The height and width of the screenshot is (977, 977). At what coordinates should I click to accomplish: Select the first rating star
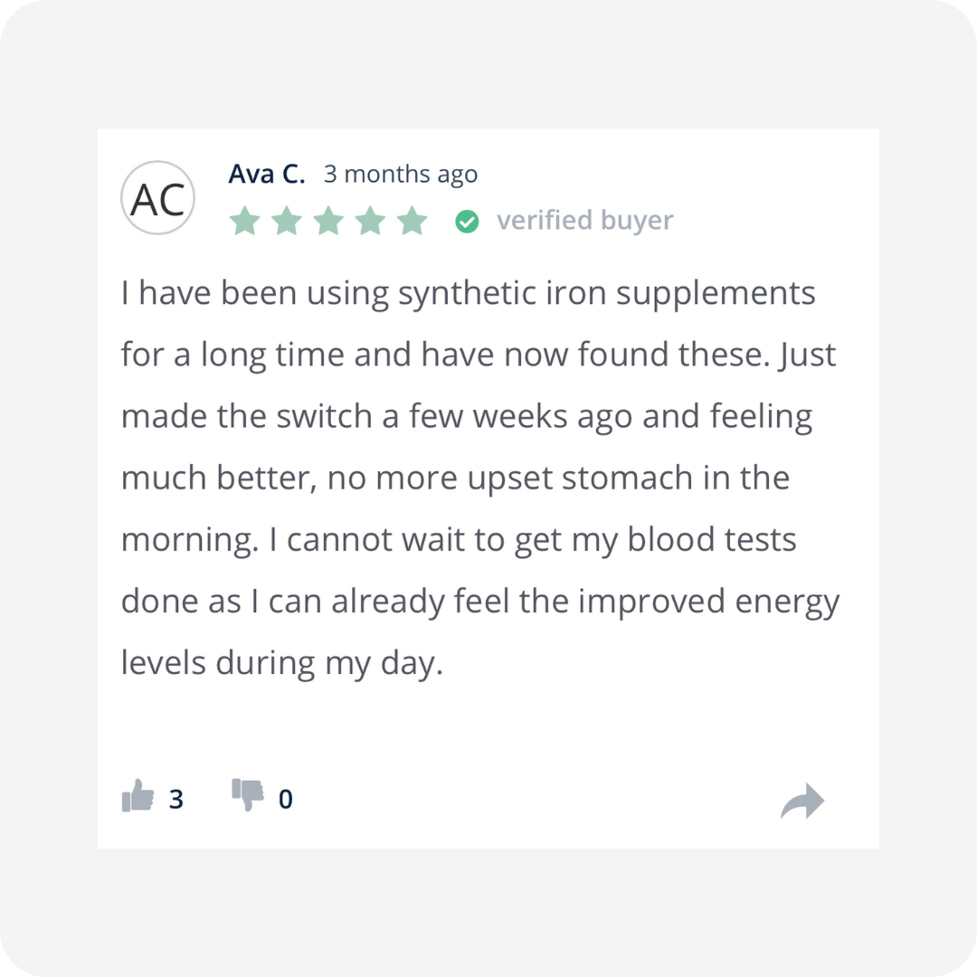[x=245, y=221]
